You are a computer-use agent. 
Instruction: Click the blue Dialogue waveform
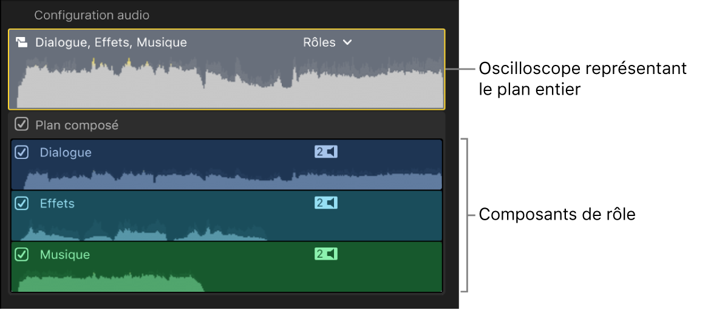click(x=231, y=181)
